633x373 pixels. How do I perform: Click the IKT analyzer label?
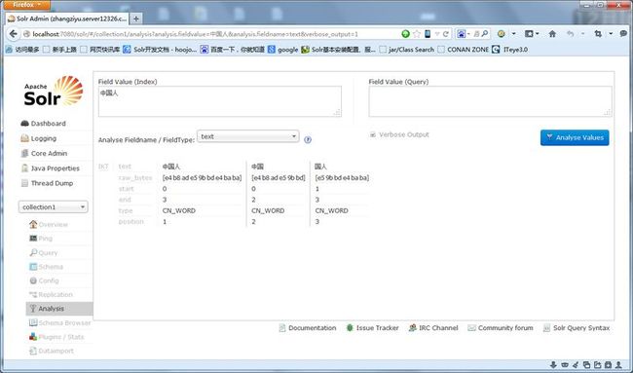(103, 167)
